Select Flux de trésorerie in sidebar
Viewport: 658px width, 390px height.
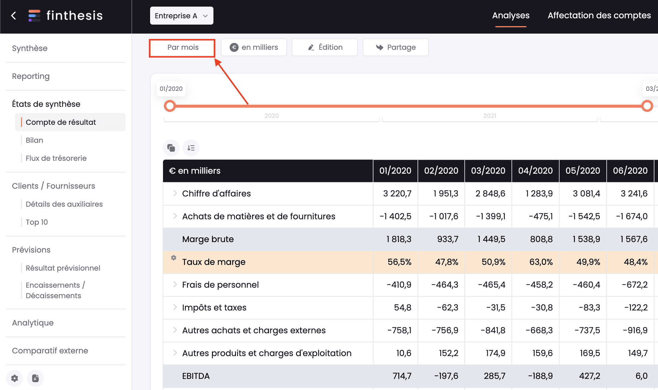(x=56, y=158)
